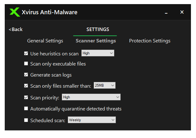The image size is (196, 138).
Task: Uncheck the Scan priority checkbox
Action: [x=26, y=97]
